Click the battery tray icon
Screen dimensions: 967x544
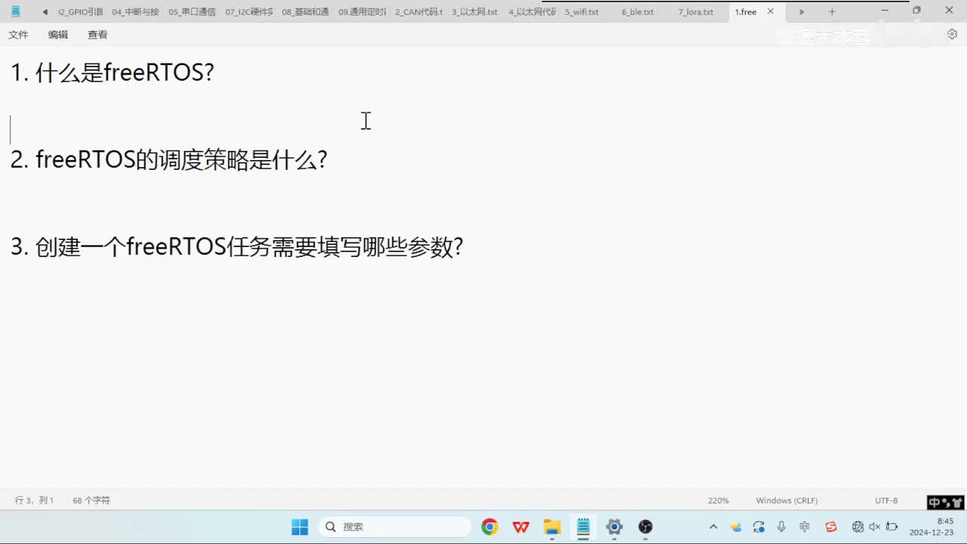(891, 527)
